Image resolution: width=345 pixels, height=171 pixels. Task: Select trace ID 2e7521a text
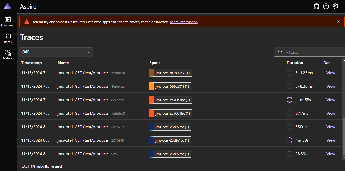pos(118,127)
